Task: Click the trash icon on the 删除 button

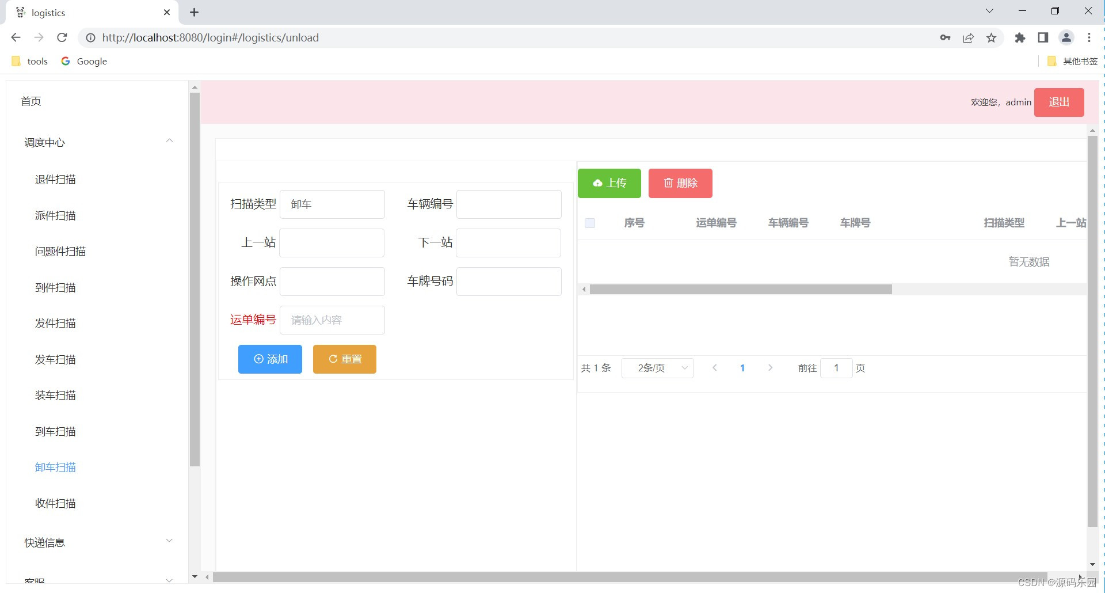Action: pyautogui.click(x=668, y=183)
